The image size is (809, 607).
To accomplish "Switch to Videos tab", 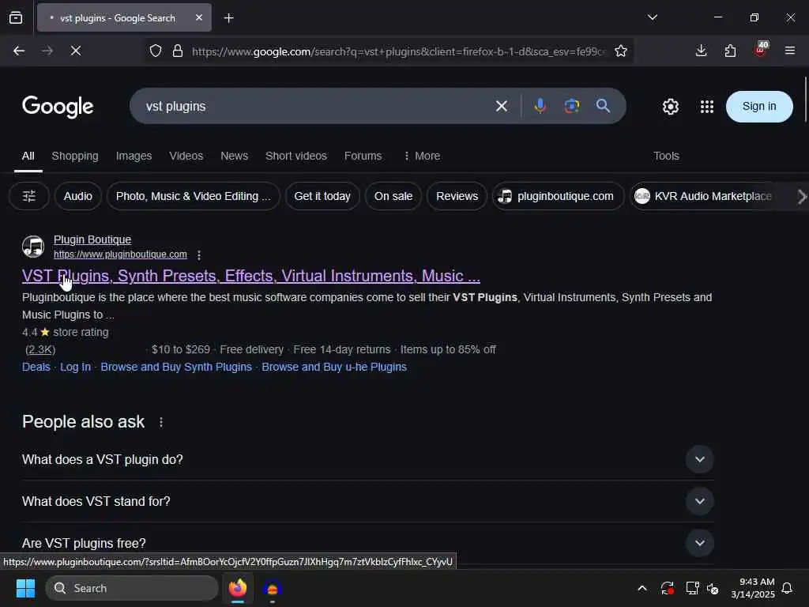I will pyautogui.click(x=186, y=156).
